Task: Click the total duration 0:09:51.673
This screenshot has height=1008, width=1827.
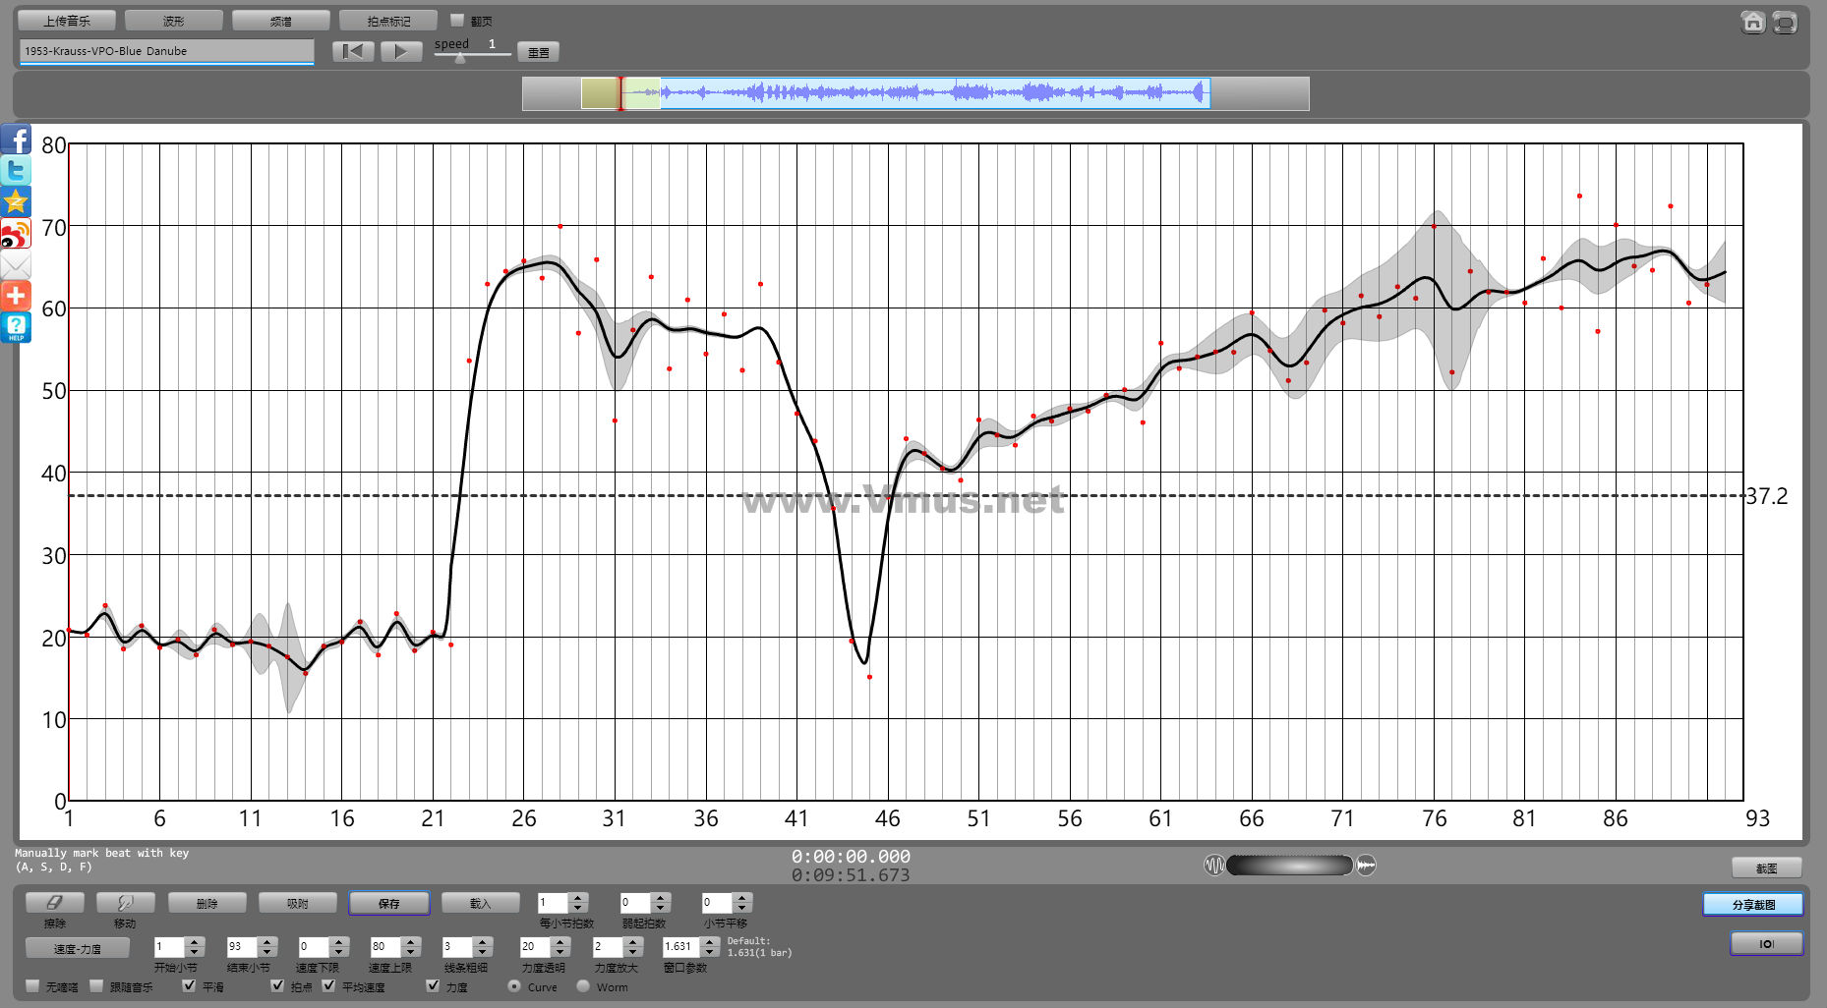Action: click(x=851, y=874)
